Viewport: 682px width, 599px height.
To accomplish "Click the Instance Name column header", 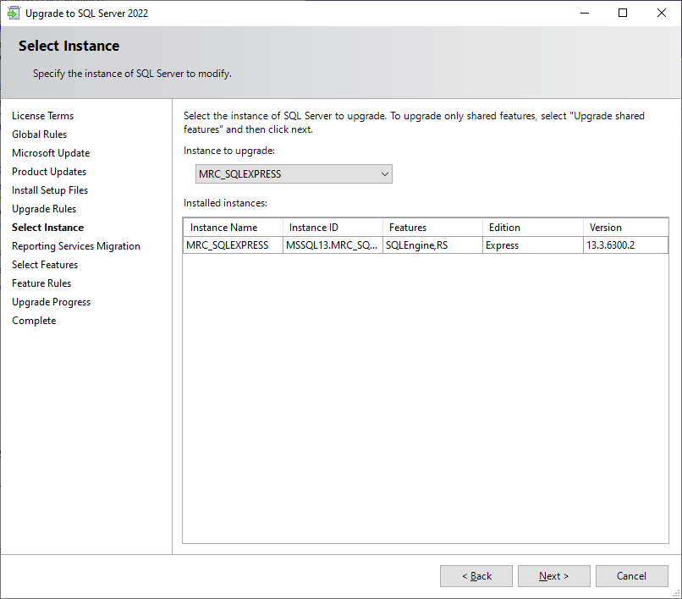I will 232,228.
